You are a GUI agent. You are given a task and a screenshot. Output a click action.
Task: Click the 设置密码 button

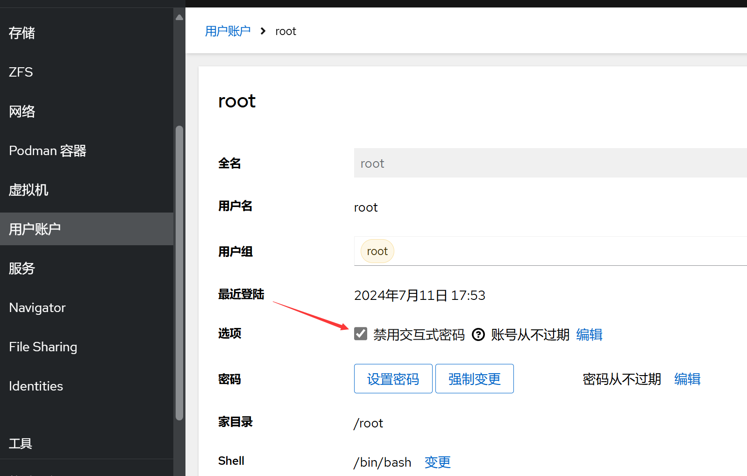pyautogui.click(x=393, y=379)
